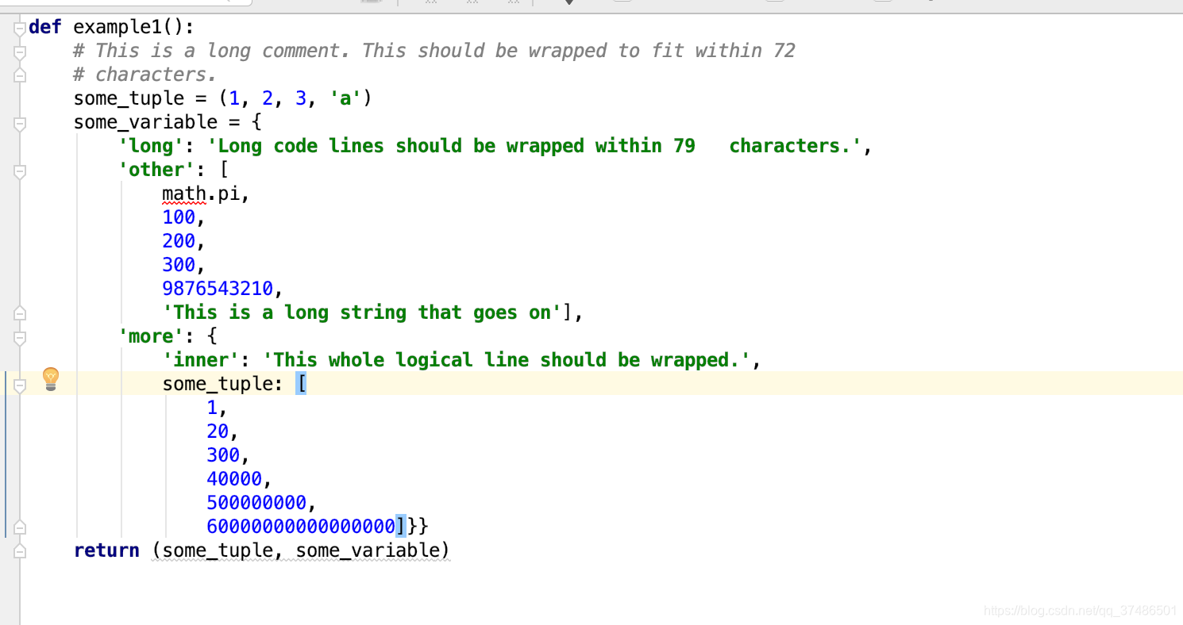The width and height of the screenshot is (1183, 625).
Task: Click fold end marker beside return statement
Action: tap(20, 551)
